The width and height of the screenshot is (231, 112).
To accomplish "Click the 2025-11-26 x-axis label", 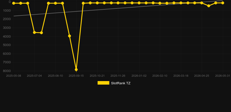I will (118, 76).
